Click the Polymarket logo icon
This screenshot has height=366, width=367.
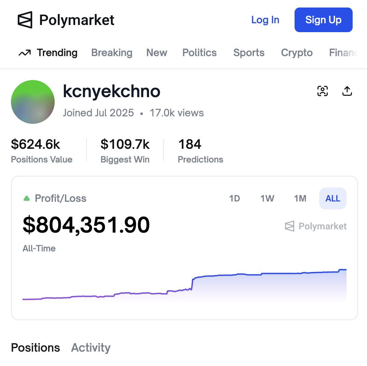pyautogui.click(x=25, y=20)
